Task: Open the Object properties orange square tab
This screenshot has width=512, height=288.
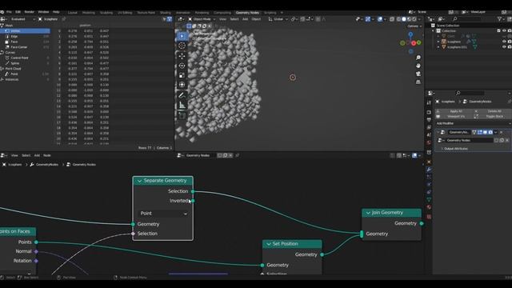Action: [x=429, y=162]
